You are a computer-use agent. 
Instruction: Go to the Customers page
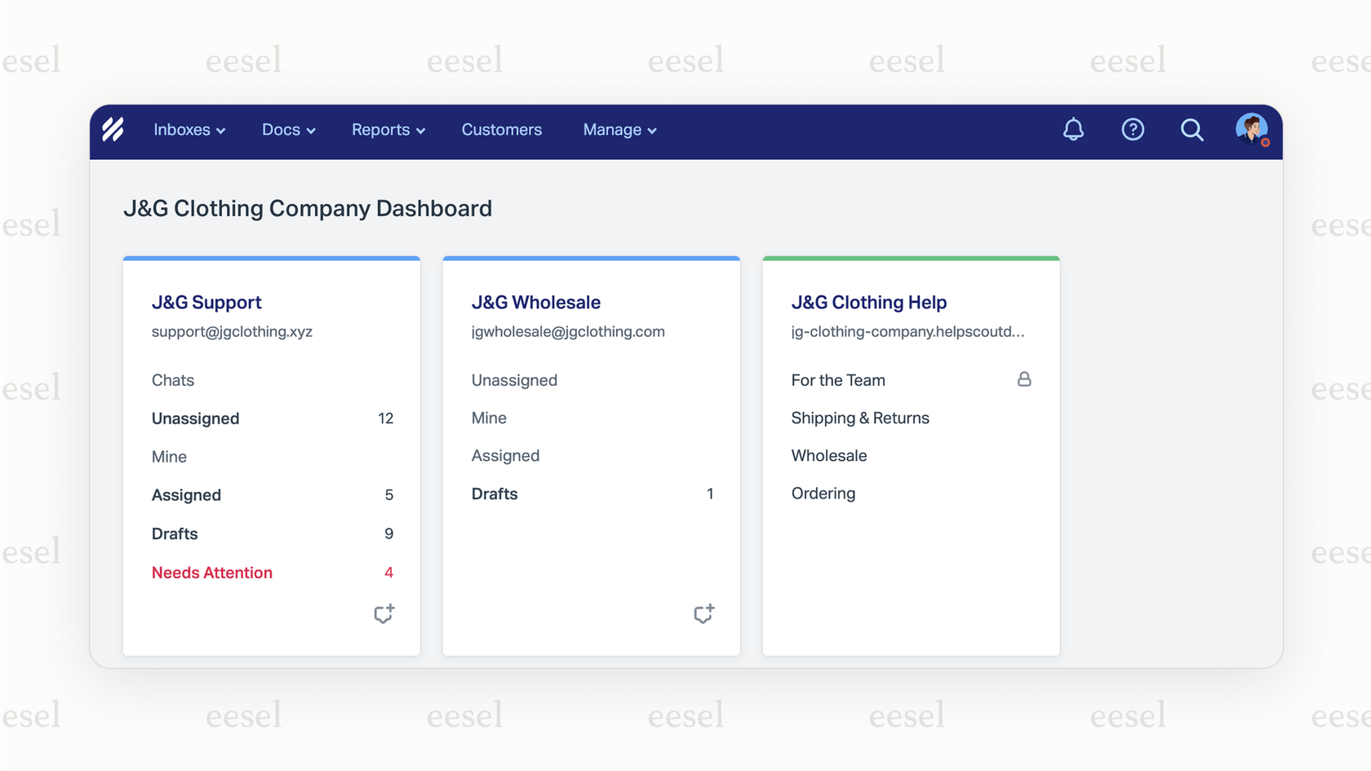pyautogui.click(x=501, y=130)
